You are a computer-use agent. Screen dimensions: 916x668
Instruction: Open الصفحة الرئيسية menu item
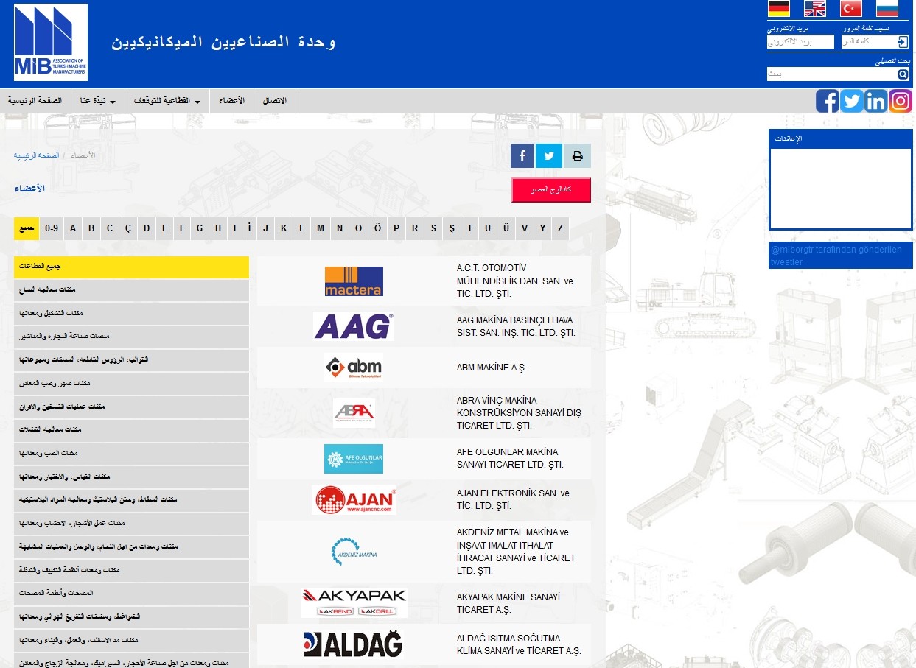pyautogui.click(x=35, y=101)
